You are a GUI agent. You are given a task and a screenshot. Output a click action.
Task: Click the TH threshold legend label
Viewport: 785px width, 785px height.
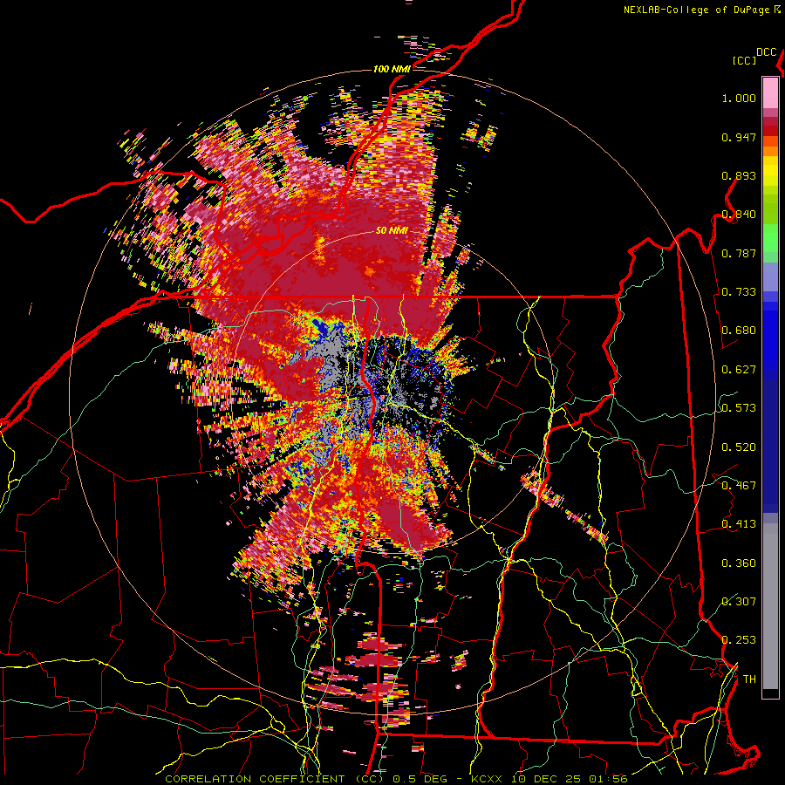(x=749, y=679)
